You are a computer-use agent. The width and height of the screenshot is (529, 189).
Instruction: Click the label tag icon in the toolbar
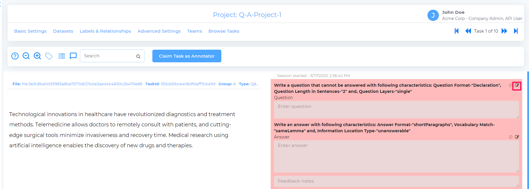click(x=49, y=56)
